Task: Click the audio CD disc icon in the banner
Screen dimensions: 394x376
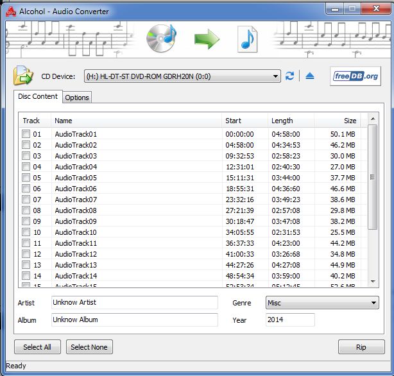Action: pyautogui.click(x=161, y=38)
